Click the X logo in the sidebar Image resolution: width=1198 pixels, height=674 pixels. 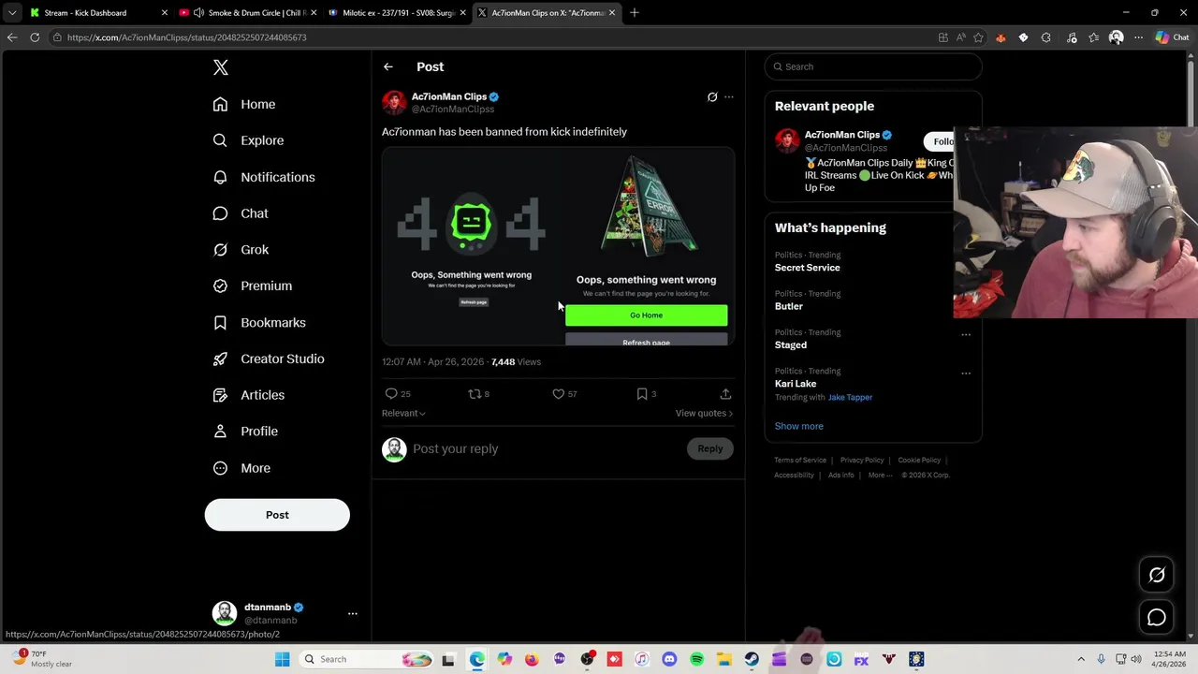(221, 67)
